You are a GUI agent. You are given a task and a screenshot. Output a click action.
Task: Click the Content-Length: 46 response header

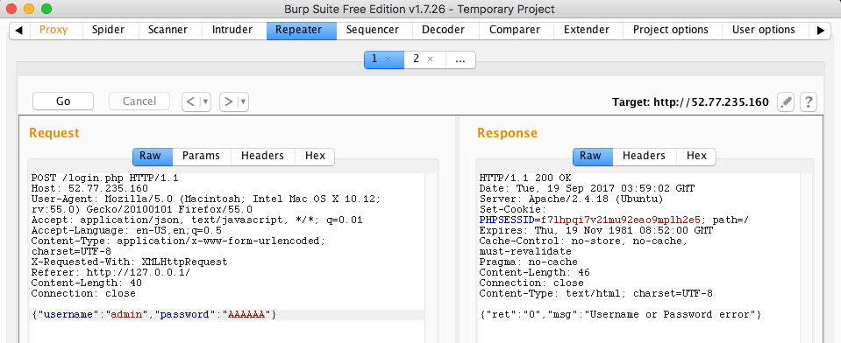pyautogui.click(x=535, y=272)
